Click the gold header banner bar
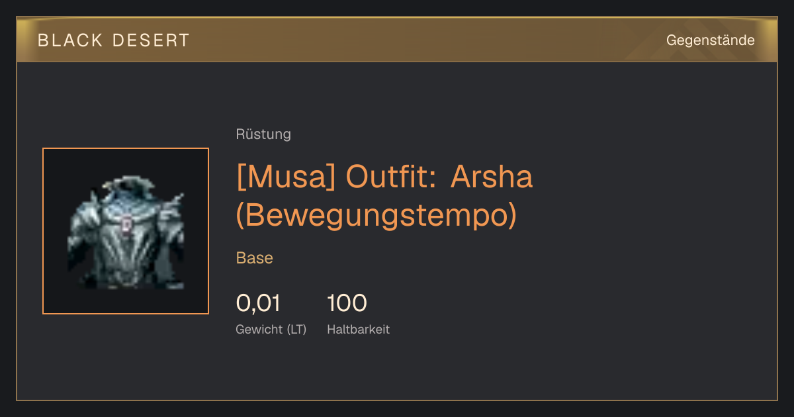This screenshot has height=417, width=794. coord(397,40)
